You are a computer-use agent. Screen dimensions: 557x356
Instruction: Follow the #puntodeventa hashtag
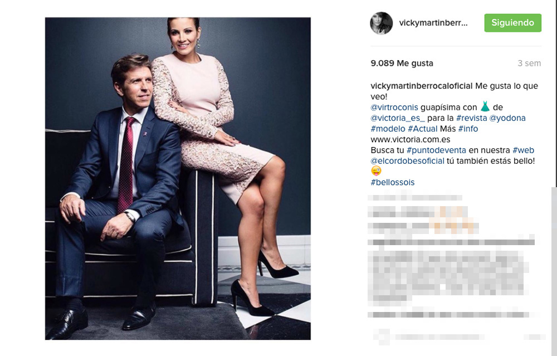436,150
